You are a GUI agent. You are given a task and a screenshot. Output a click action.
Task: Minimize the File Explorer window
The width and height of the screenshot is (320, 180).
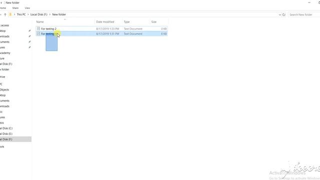pos(309,2)
